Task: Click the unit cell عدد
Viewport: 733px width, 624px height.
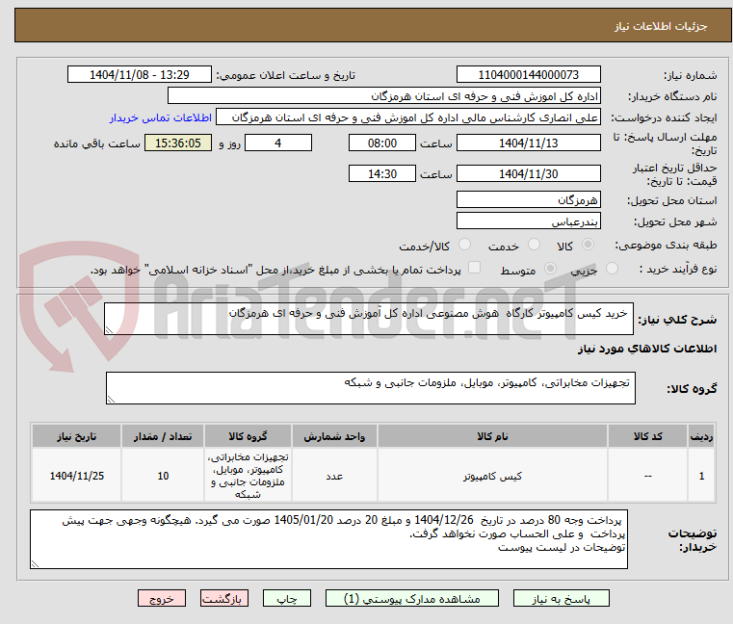Action: point(334,476)
